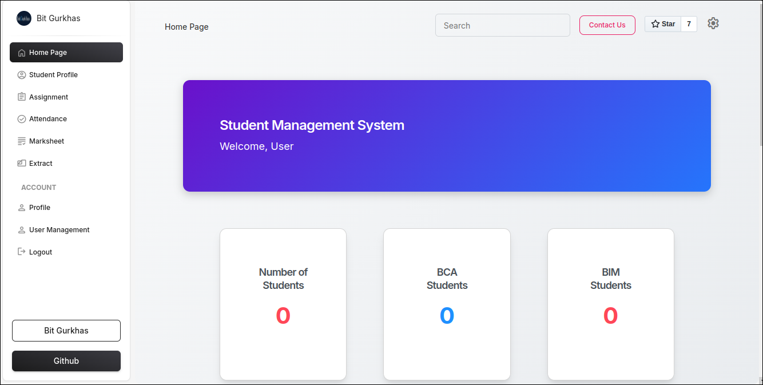Image resolution: width=763 pixels, height=385 pixels.
Task: Click the Contact Us button
Action: click(607, 25)
